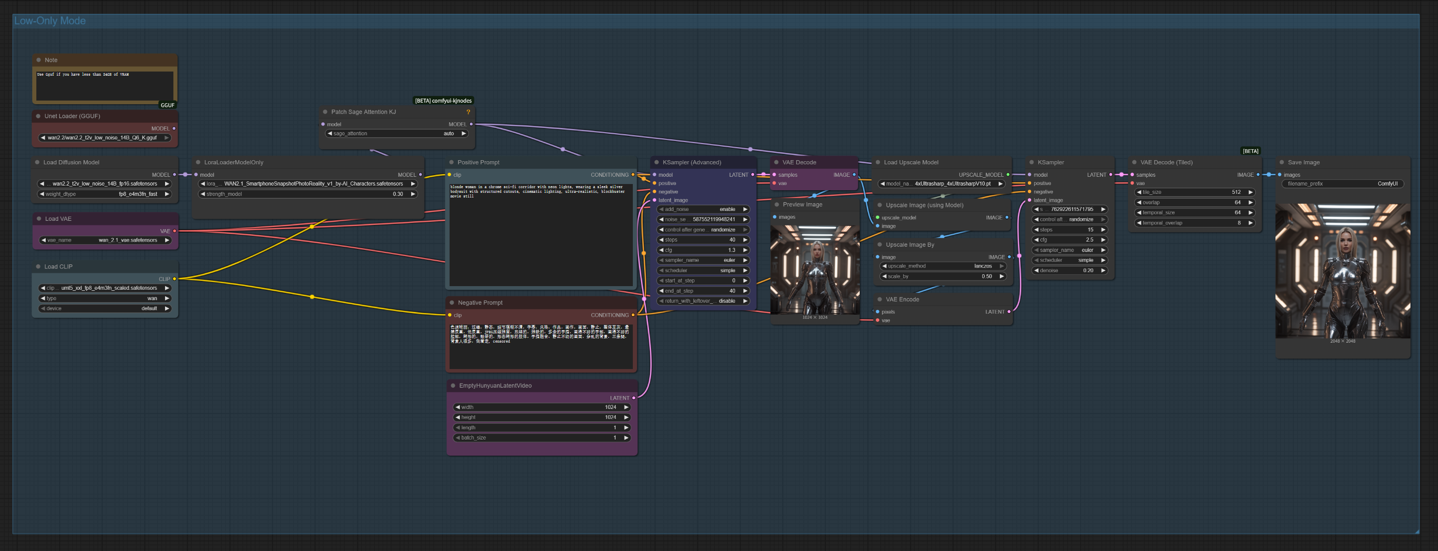Image resolution: width=1438 pixels, height=551 pixels.
Task: Click the Note text area about Gguf
Action: click(104, 85)
